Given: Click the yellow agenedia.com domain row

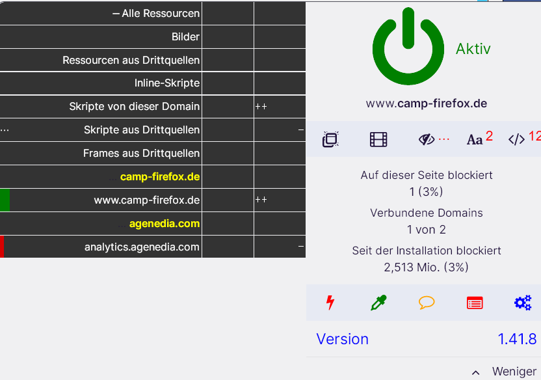Looking at the screenshot, I should coord(101,224).
